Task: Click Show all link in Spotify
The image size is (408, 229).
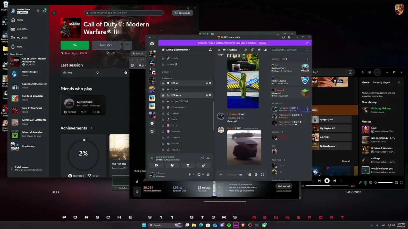Action: coord(346,161)
